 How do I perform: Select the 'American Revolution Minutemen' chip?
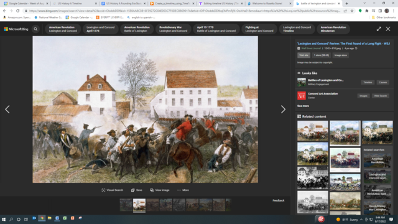tap(333, 29)
